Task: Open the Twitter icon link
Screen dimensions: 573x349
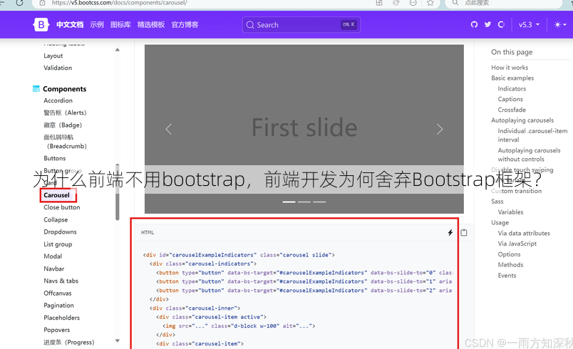Action: (487, 24)
